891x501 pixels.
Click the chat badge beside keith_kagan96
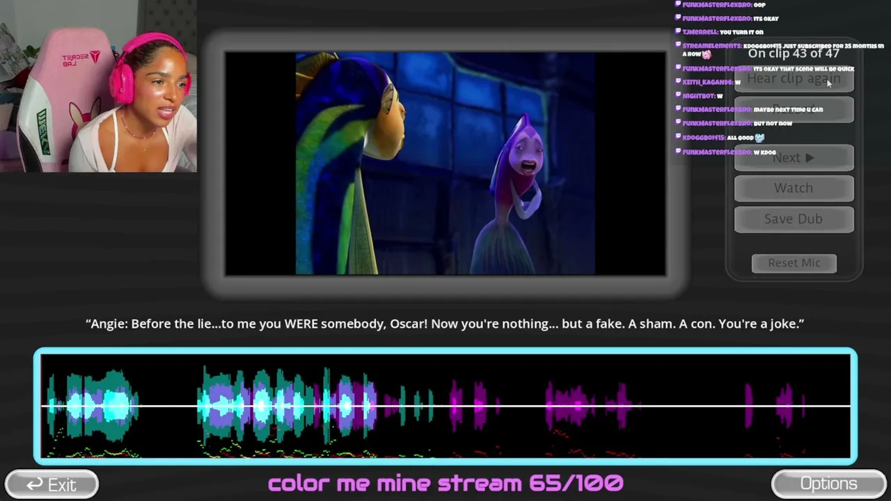678,82
